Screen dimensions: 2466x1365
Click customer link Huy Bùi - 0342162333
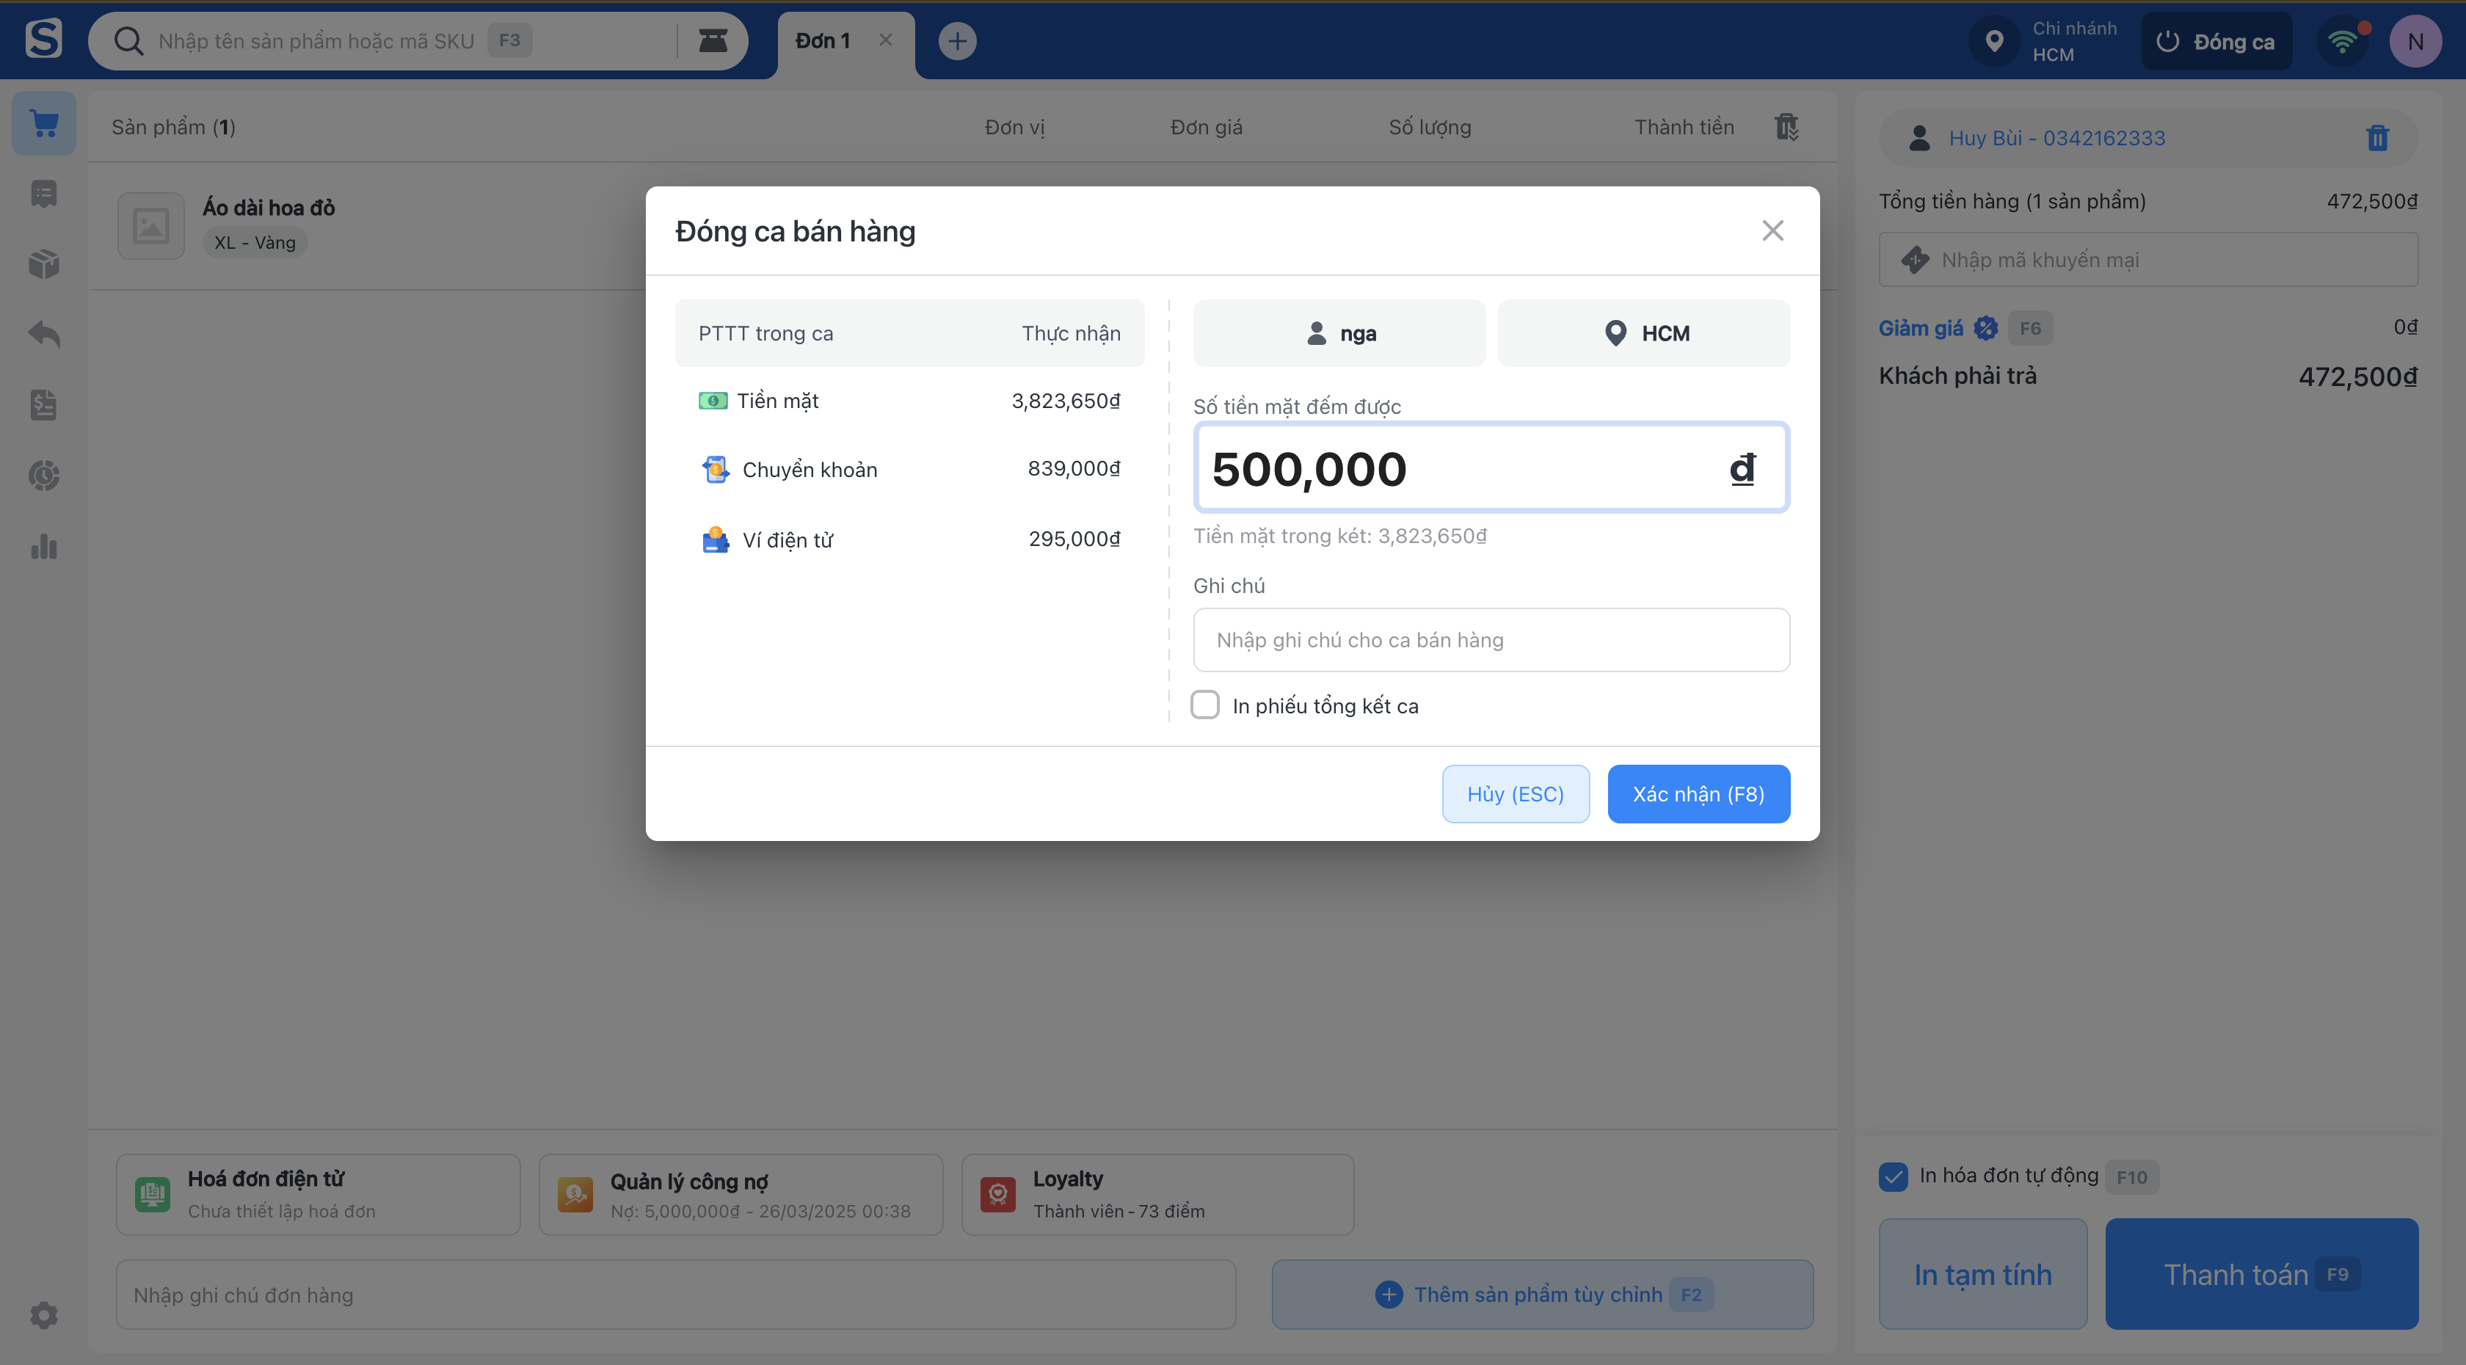pyautogui.click(x=2056, y=139)
